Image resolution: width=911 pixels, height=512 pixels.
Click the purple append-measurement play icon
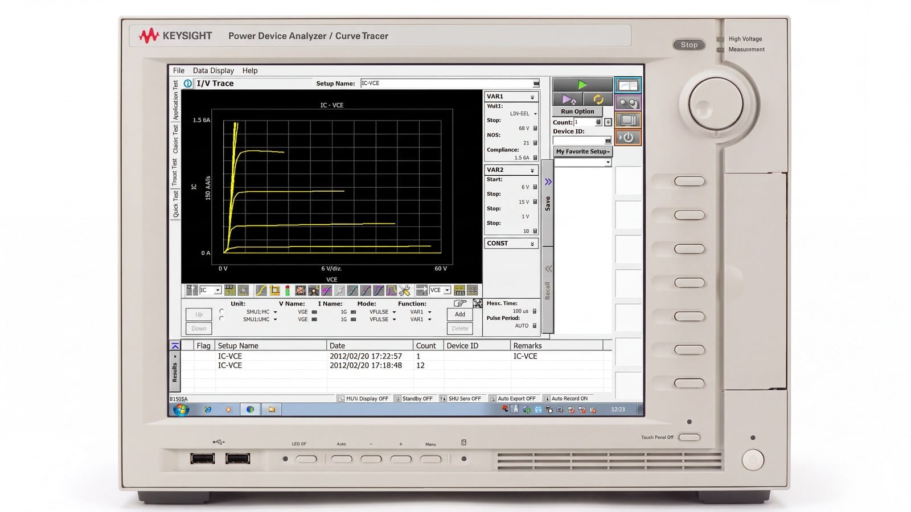(568, 100)
